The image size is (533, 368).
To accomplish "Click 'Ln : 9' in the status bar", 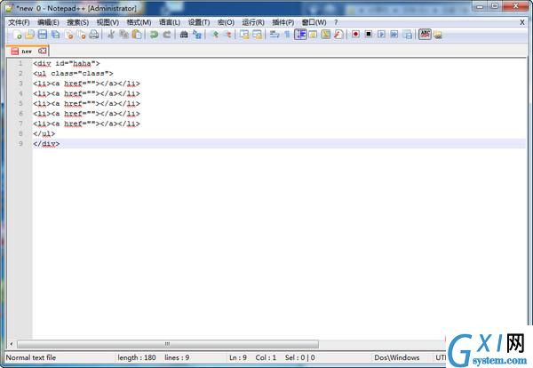I will pos(238,358).
